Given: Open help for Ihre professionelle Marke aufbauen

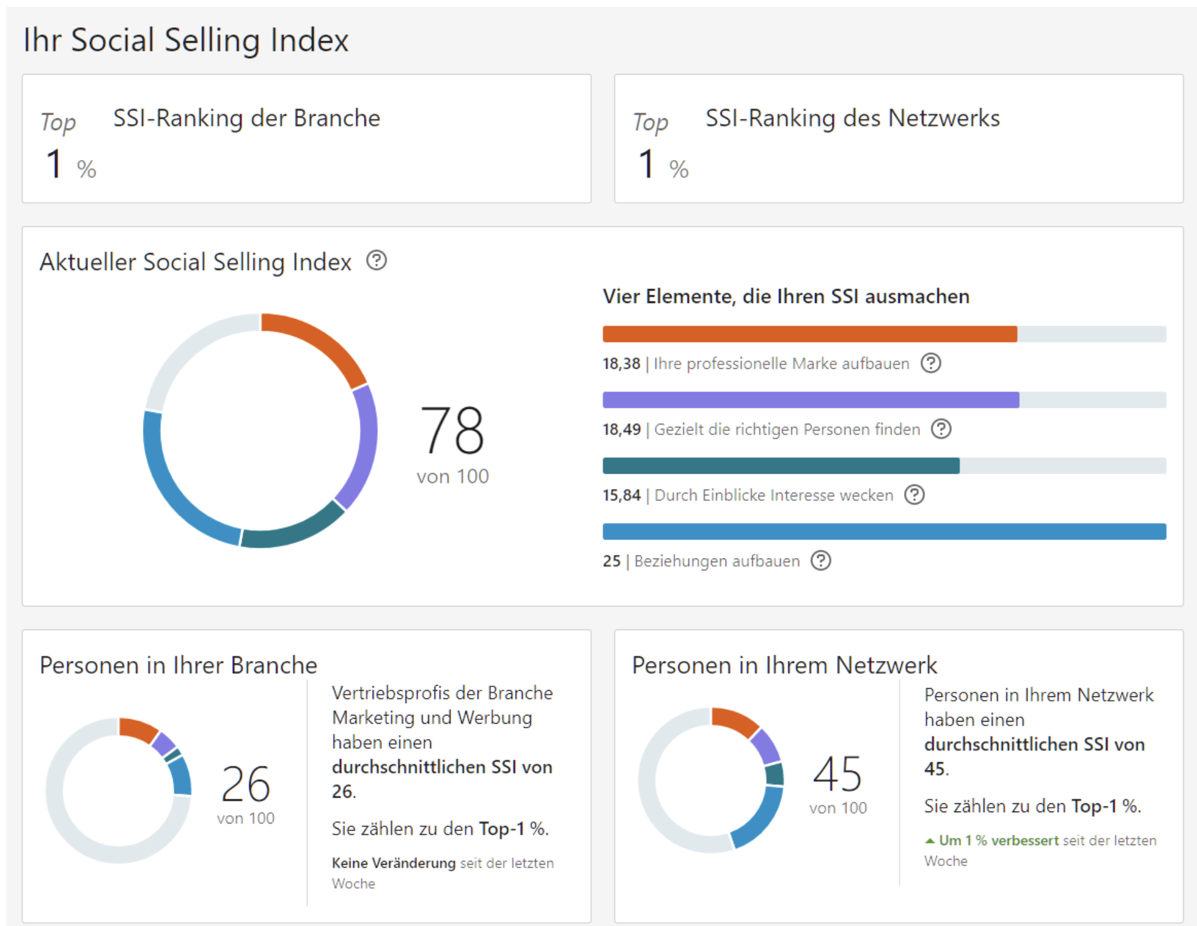Looking at the screenshot, I should pos(931,363).
